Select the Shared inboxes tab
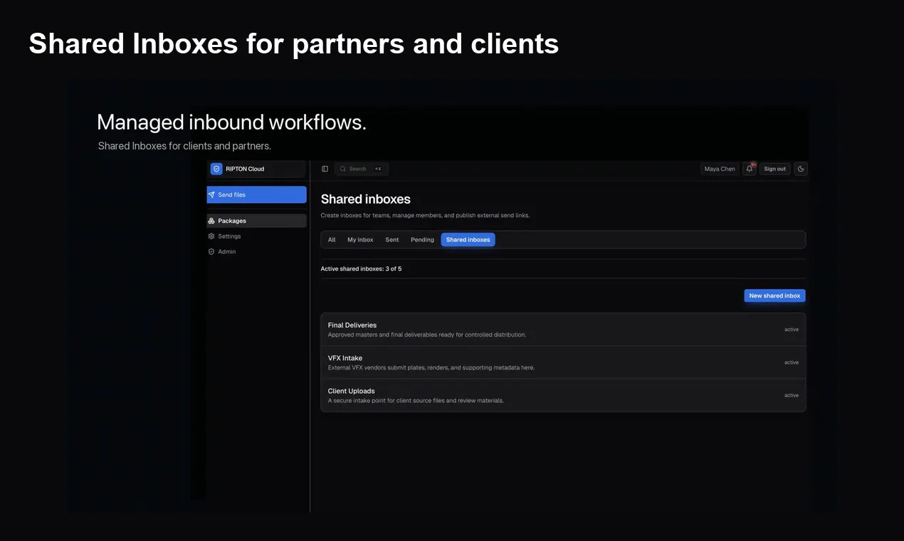This screenshot has width=904, height=541. coord(468,240)
